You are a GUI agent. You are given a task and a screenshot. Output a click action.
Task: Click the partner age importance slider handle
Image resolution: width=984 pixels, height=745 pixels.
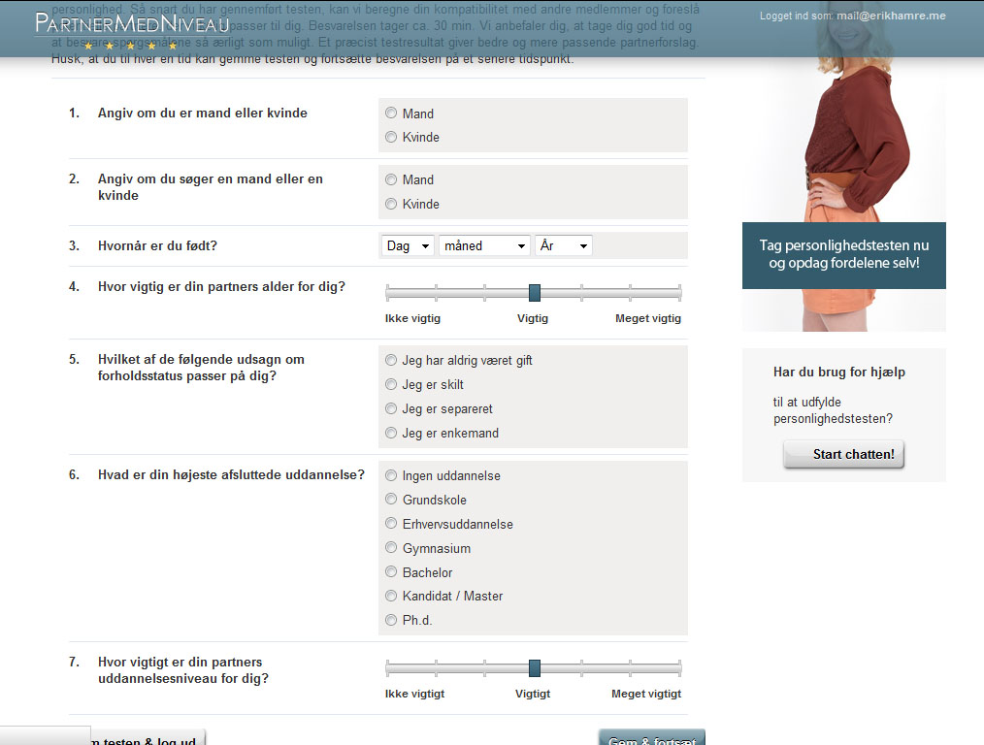point(534,293)
